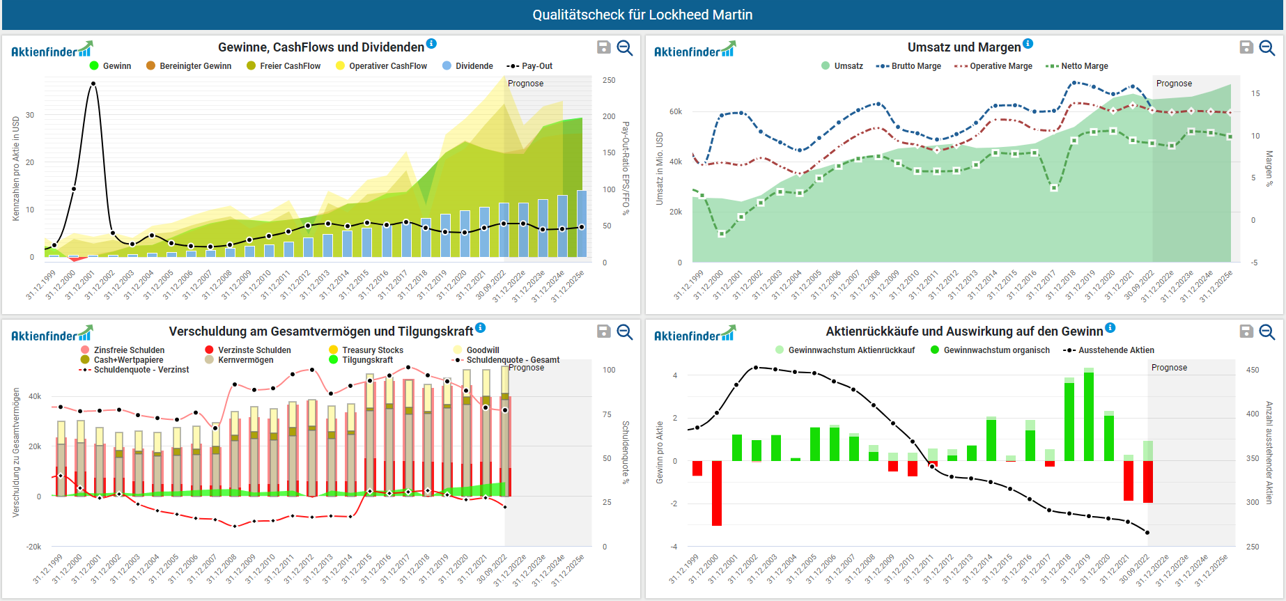Save the Gewinne, CashFlows und Dividenden chart
Viewport: 1286px width, 601px height.
604,47
